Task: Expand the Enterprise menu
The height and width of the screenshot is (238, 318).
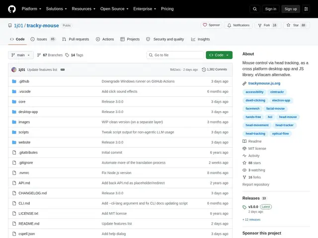Action: 145,9
